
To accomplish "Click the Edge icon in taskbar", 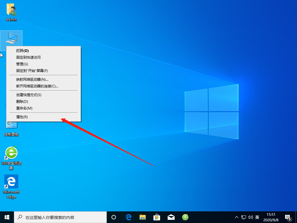I will tap(128, 217).
